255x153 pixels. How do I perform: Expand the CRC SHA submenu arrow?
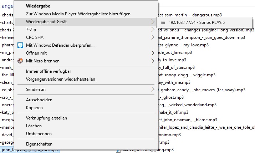153,37
